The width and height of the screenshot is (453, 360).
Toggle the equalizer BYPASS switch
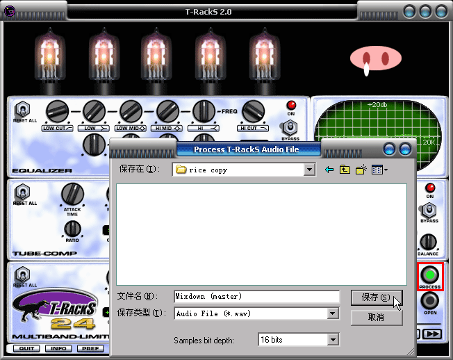tap(290, 128)
